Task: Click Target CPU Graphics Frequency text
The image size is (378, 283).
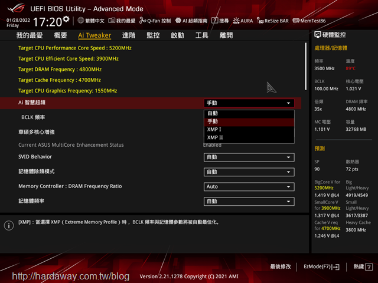Action: pyautogui.click(x=67, y=91)
